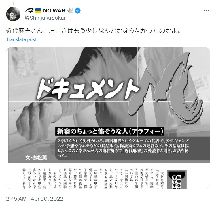This screenshot has width=212, height=207.
Task: Select the Z李 display name
Action: (29, 11)
